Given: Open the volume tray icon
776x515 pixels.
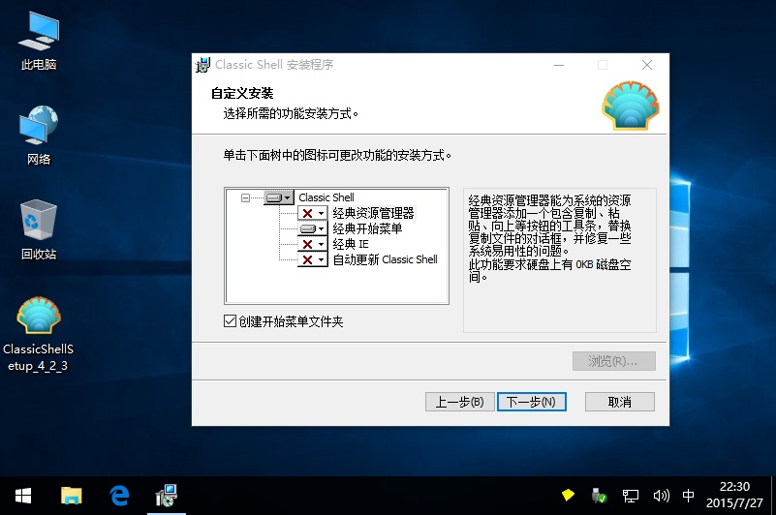Looking at the screenshot, I should point(661,496).
